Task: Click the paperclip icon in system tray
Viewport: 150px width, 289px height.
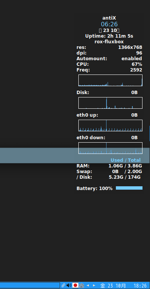Action: point(63,285)
